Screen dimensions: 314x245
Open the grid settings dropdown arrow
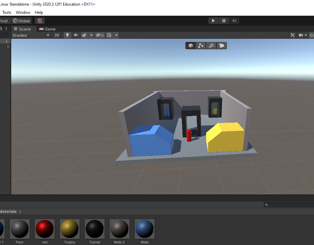(116, 35)
